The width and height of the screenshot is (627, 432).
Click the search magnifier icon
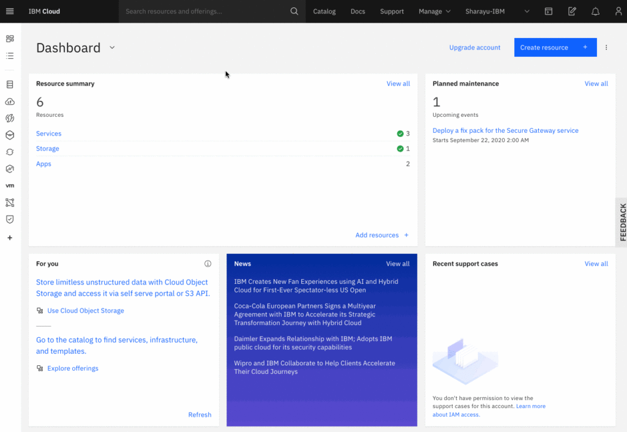[295, 11]
